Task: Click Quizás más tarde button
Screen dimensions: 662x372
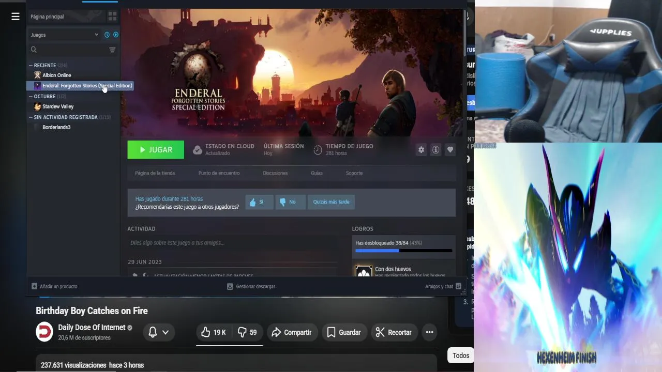Action: coord(331,202)
